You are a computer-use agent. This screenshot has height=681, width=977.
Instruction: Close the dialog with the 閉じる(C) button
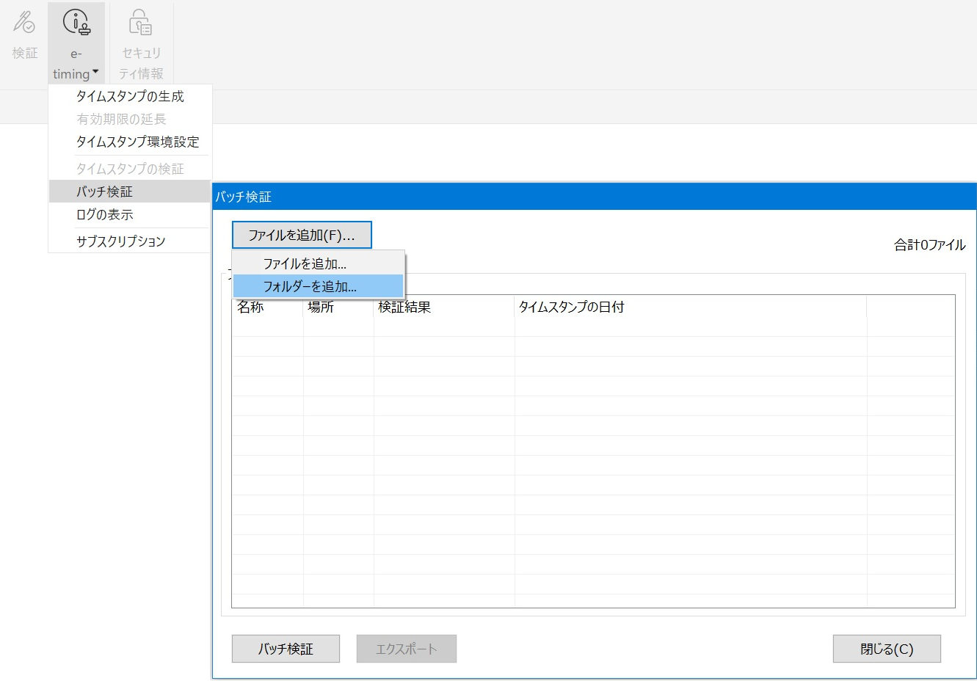pos(886,648)
